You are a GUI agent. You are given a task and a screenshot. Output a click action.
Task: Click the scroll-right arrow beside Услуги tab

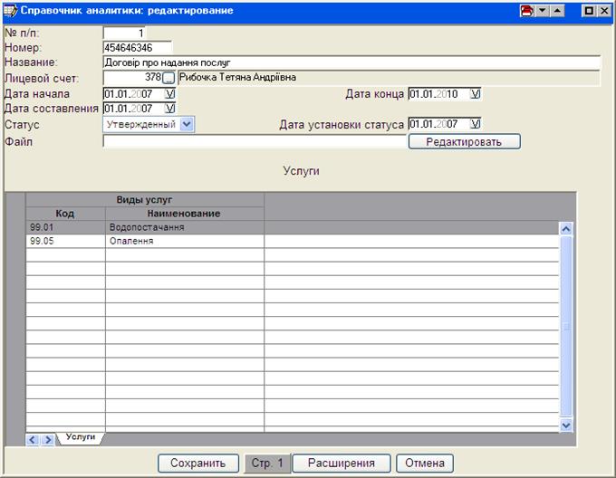[48, 440]
